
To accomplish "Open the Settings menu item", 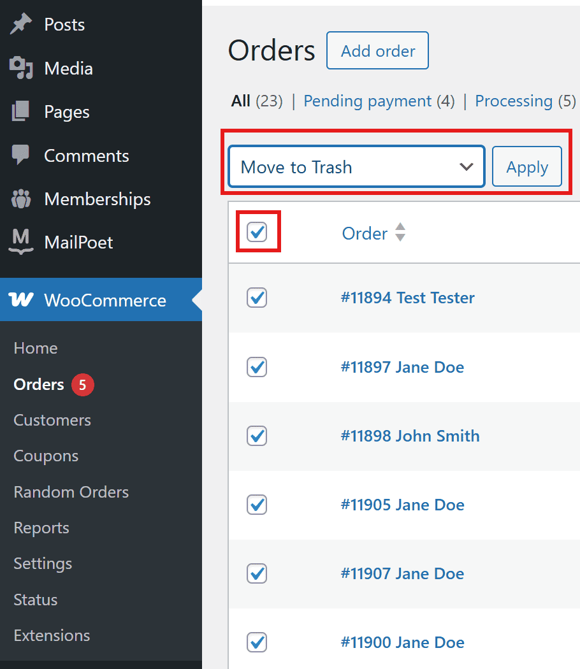I will (x=42, y=563).
